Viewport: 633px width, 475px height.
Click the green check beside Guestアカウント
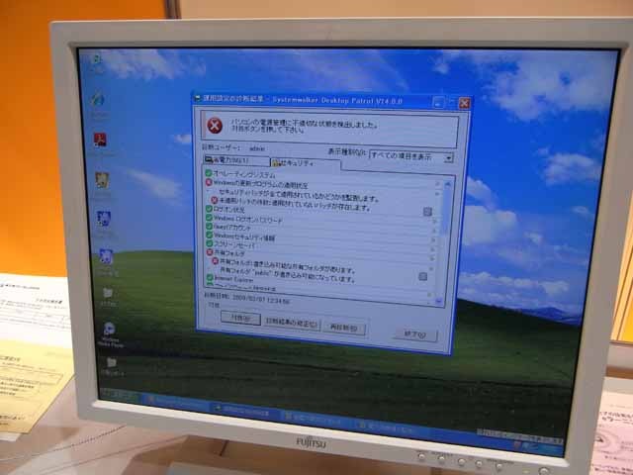tap(209, 227)
